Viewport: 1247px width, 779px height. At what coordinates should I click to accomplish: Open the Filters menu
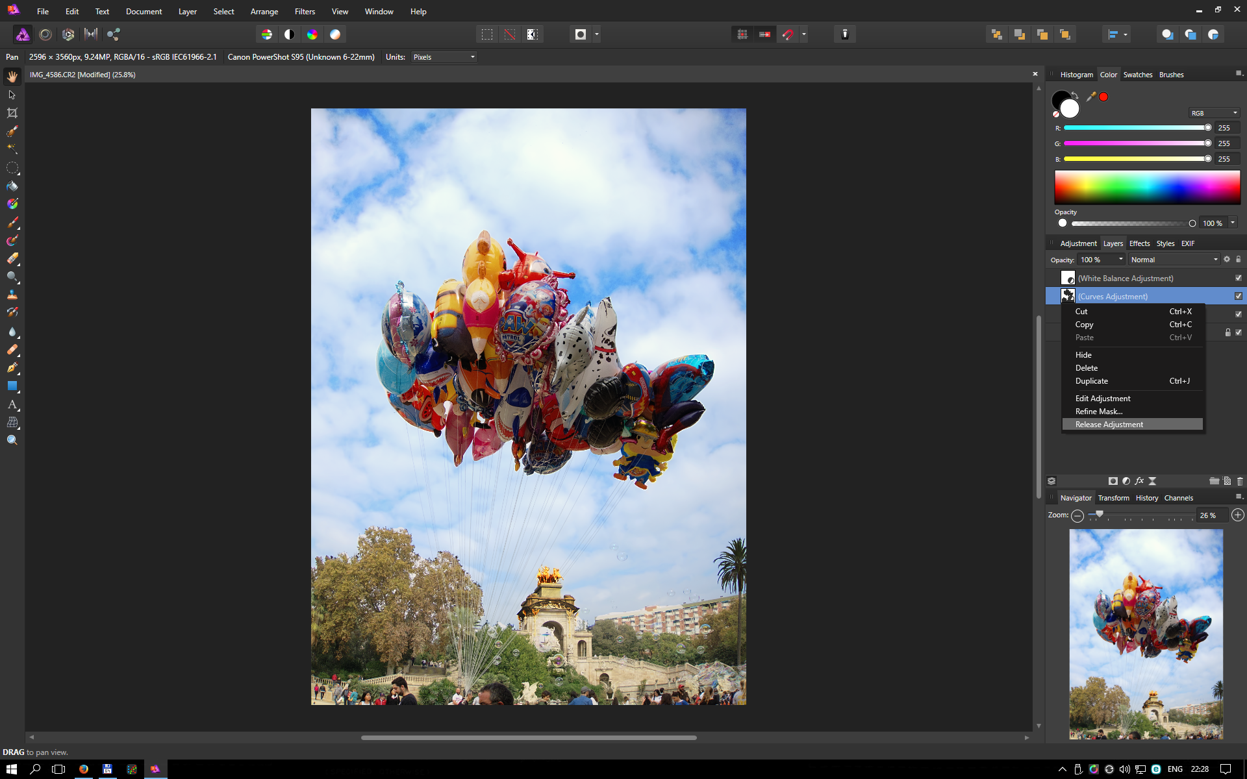coord(305,12)
